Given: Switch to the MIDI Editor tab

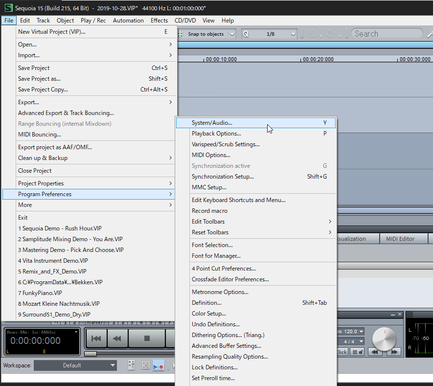Looking at the screenshot, I should click(x=400, y=239).
